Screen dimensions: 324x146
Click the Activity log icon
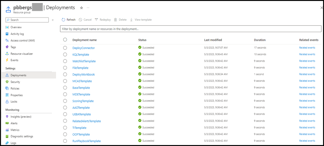pos(7,34)
